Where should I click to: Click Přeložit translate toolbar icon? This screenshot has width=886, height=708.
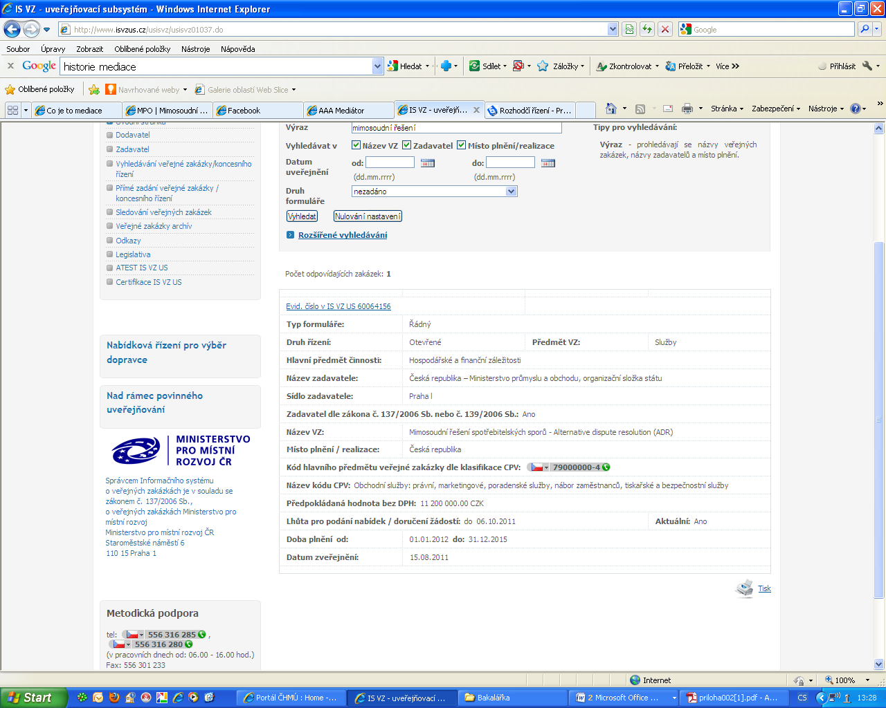click(670, 66)
